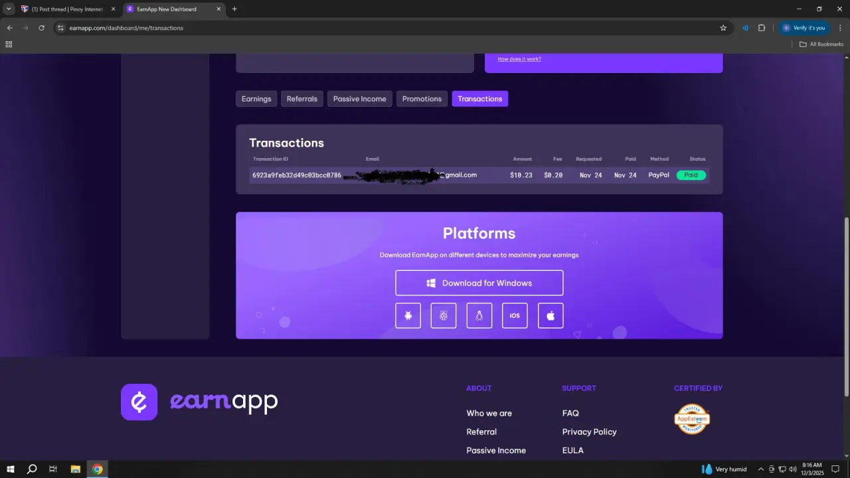
Task: Open the tab search dropdown arrow
Action: tap(9, 9)
